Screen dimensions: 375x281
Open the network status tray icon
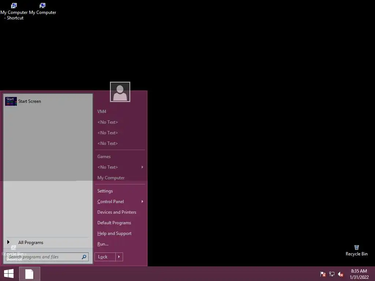(x=332, y=274)
